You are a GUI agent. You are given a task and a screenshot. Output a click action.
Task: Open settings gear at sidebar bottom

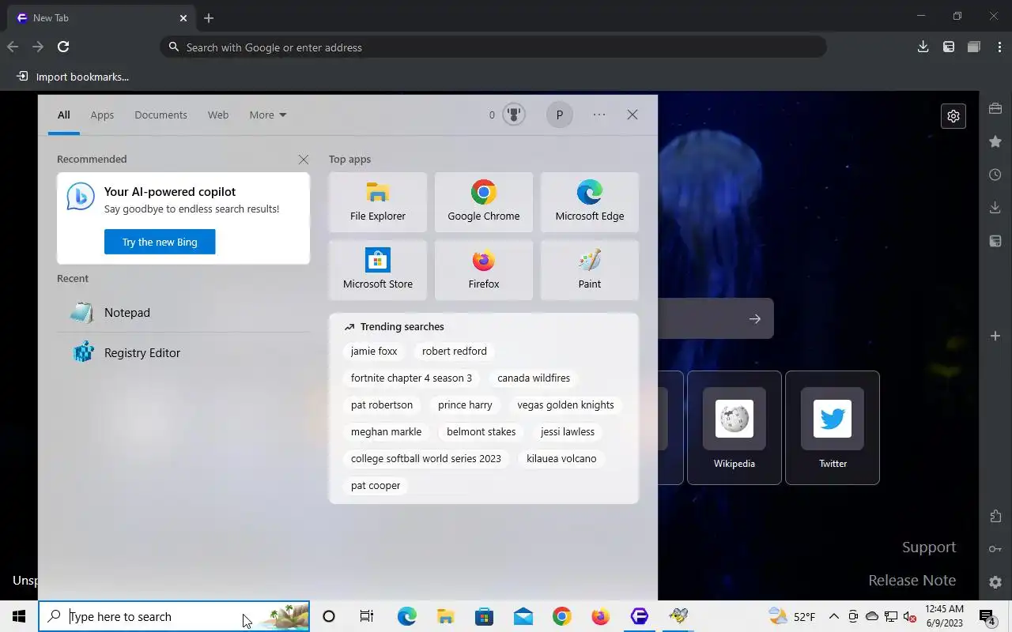click(x=995, y=582)
